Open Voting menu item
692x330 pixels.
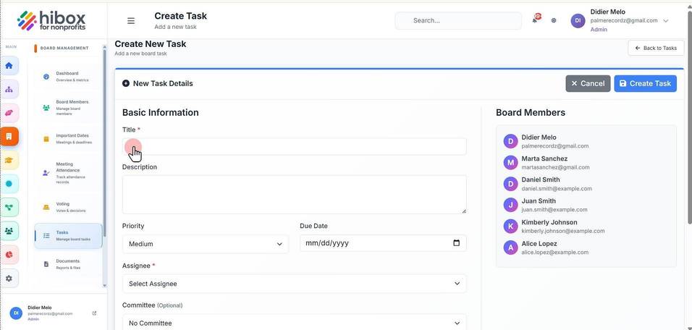68,208
